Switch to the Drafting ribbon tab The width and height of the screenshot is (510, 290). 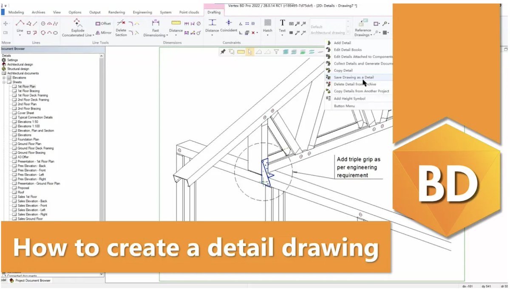pos(214,13)
